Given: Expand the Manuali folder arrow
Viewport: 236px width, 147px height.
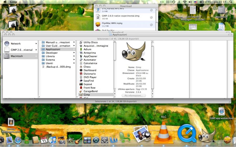Looking at the screenshot, I should (74, 42).
